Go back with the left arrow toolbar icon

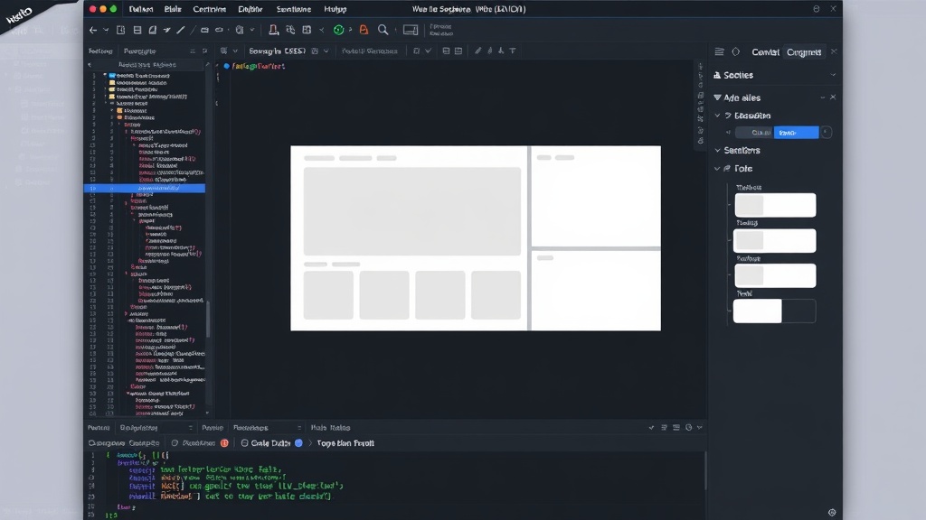(93, 30)
